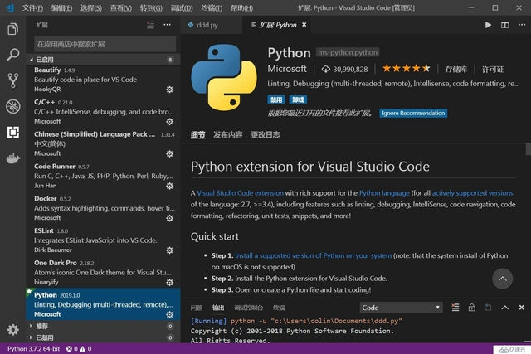Viewport: 531px width, 354px height.
Task: Switch to the ddd.py editor tab
Action: click(212, 25)
